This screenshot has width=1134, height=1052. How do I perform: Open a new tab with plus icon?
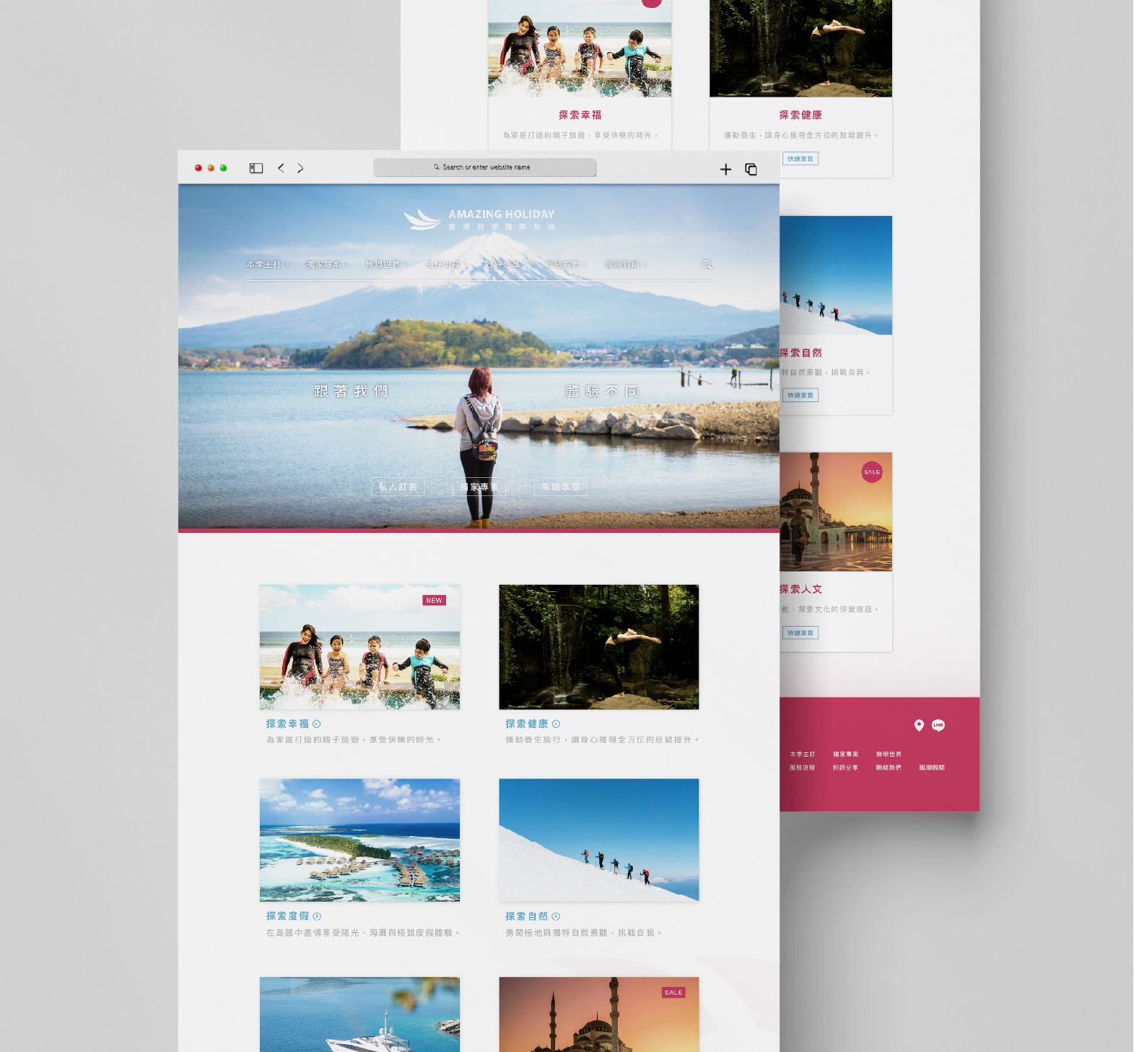click(x=725, y=170)
